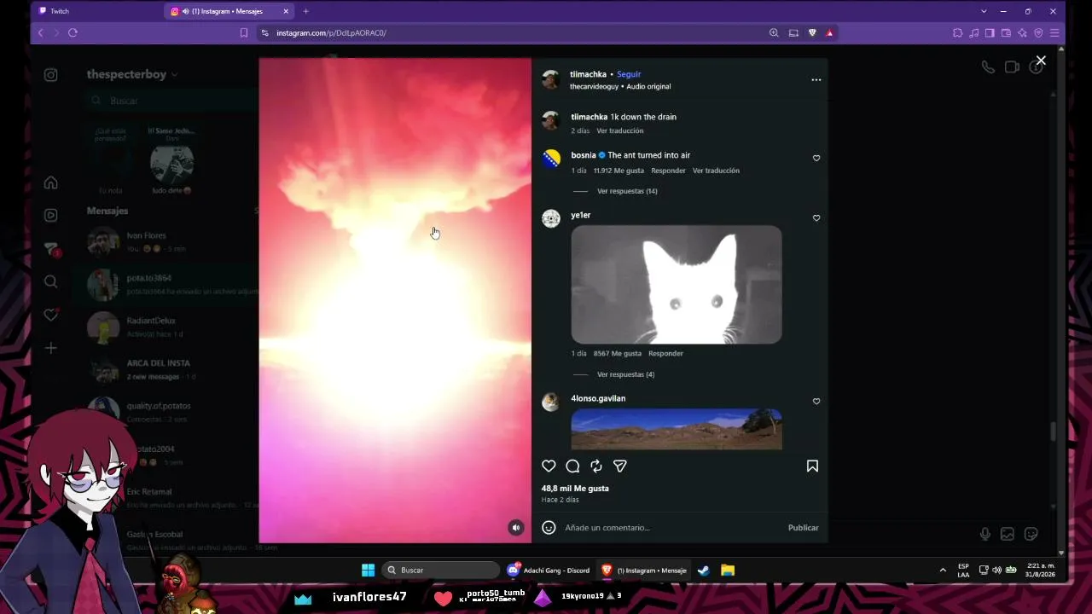
Task: Show translation of the post caption
Action: click(620, 130)
